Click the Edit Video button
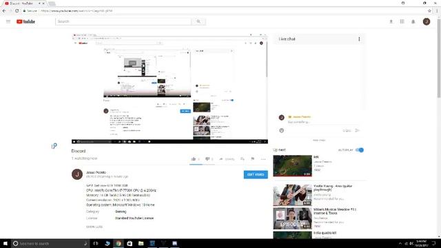441x248 pixels. click(256, 174)
